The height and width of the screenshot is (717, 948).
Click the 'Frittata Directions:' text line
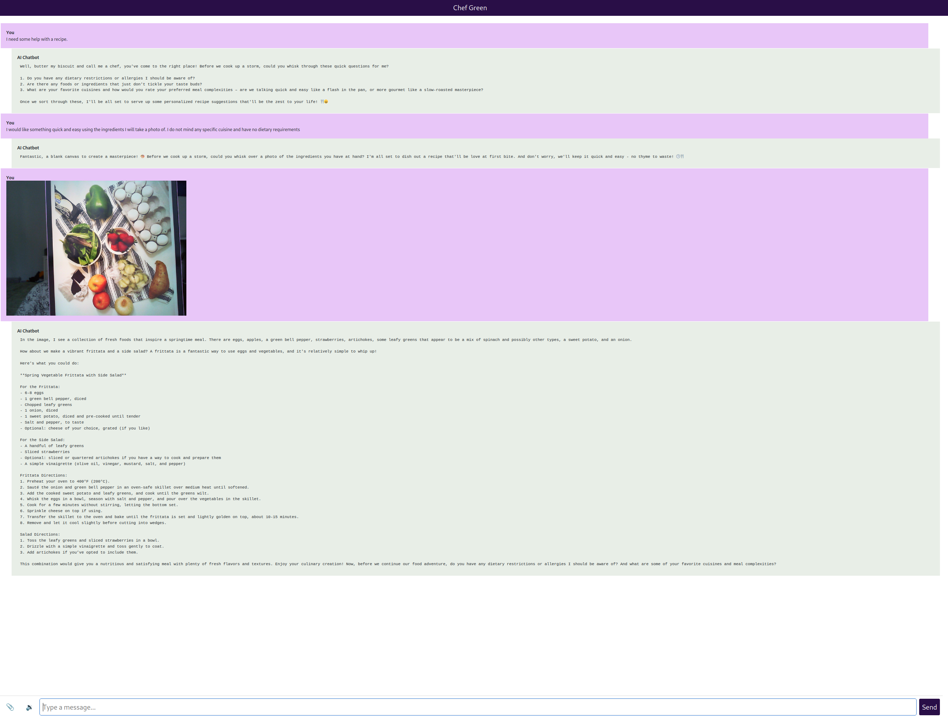click(x=43, y=476)
